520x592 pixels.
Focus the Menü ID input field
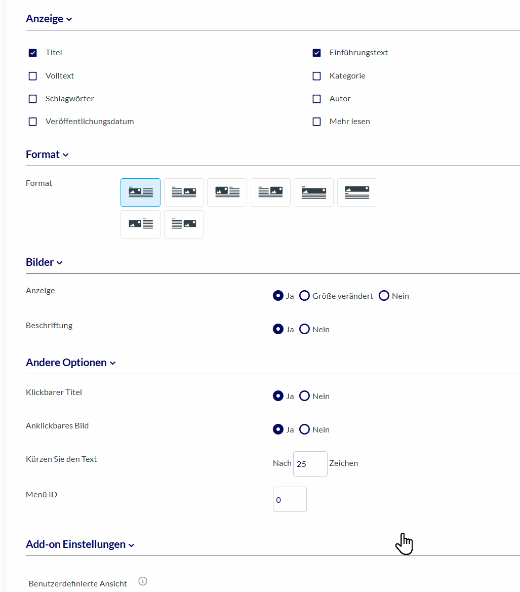pos(289,499)
